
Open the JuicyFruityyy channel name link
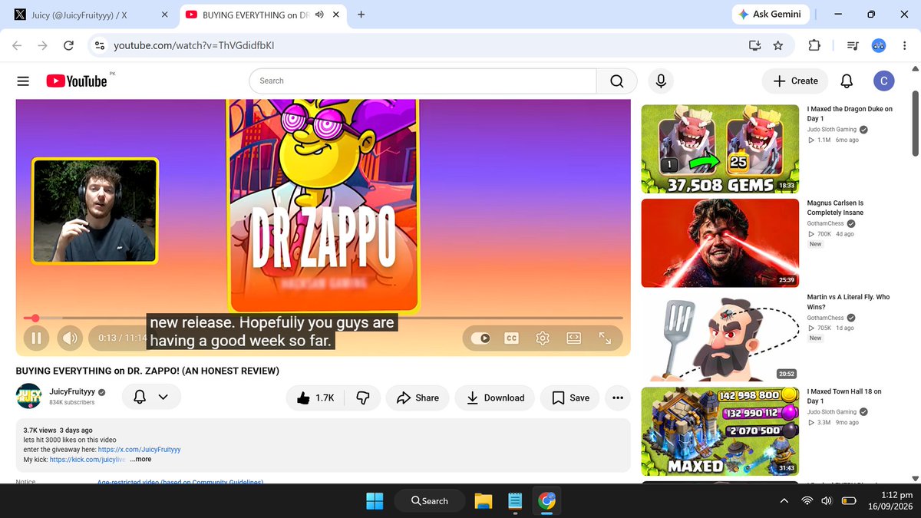71,391
